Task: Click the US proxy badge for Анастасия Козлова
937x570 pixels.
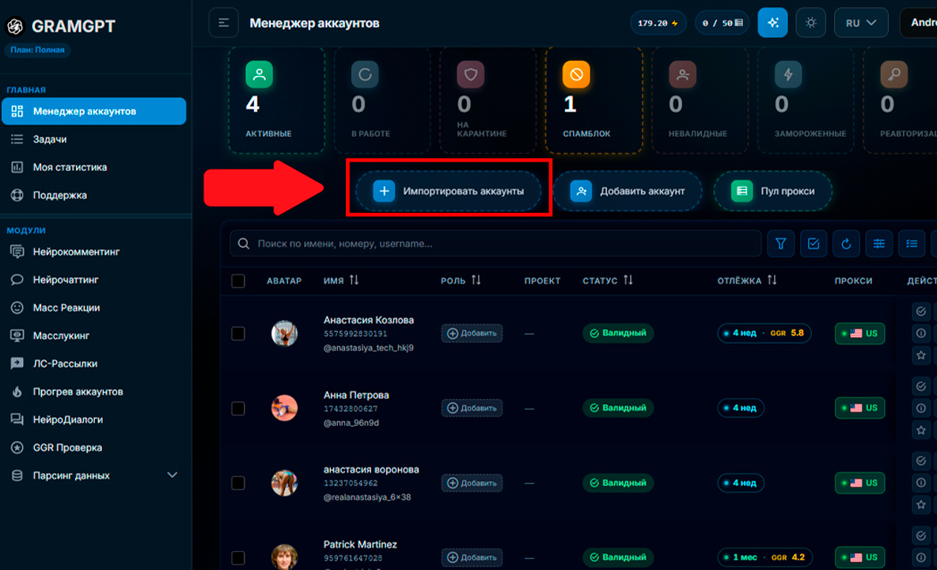Action: pyautogui.click(x=860, y=333)
